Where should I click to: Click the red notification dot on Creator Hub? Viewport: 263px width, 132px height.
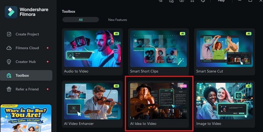[x=48, y=62]
